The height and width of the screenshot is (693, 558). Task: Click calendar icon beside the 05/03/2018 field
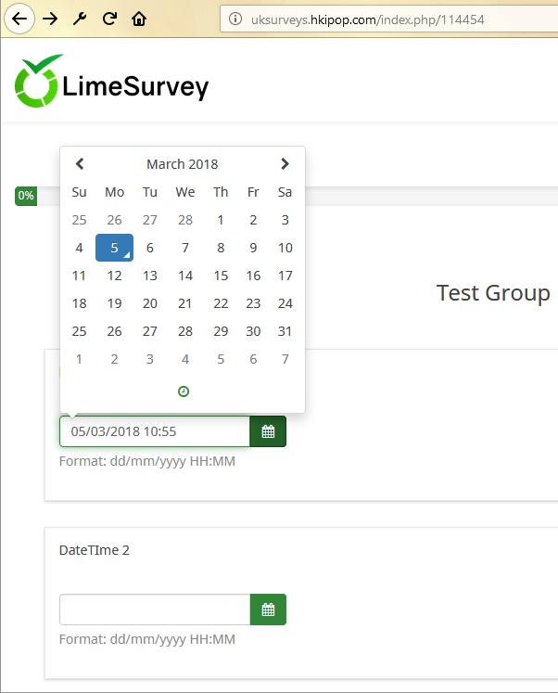268,431
